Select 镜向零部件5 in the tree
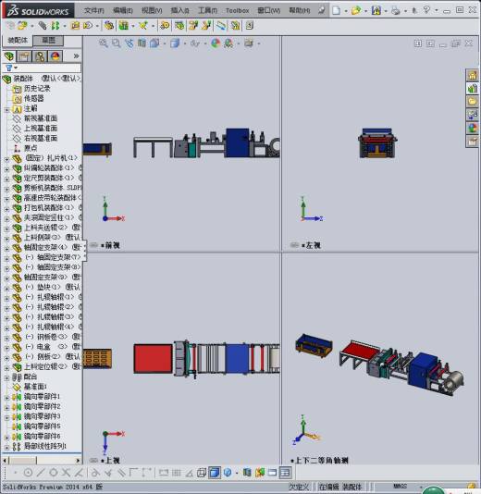This screenshot has height=494, width=481. 43,426
